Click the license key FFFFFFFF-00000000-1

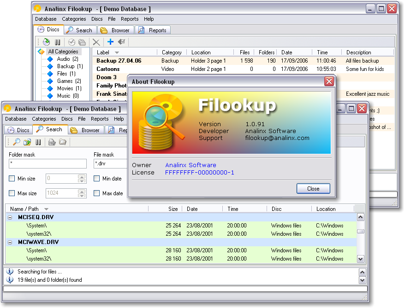click(x=200, y=173)
